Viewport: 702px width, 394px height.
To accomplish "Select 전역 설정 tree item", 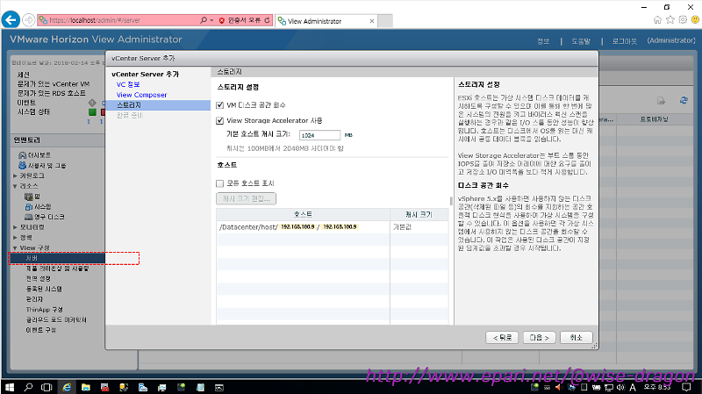I will (x=38, y=279).
